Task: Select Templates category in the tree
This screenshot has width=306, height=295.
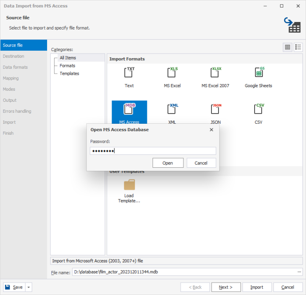Action: click(x=69, y=74)
